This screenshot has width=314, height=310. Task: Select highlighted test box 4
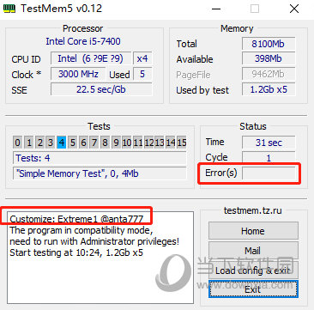62,143
